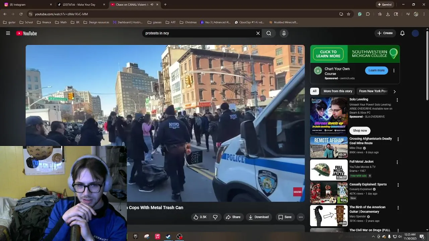Reload the page
The image size is (429, 241).
pos(21,14)
